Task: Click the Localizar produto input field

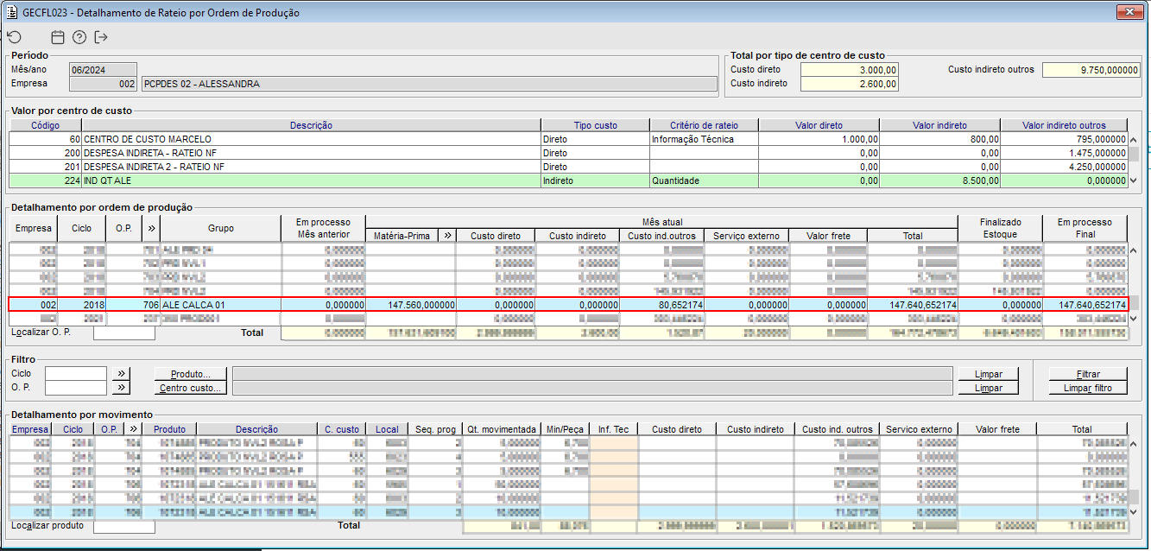Action: click(124, 525)
